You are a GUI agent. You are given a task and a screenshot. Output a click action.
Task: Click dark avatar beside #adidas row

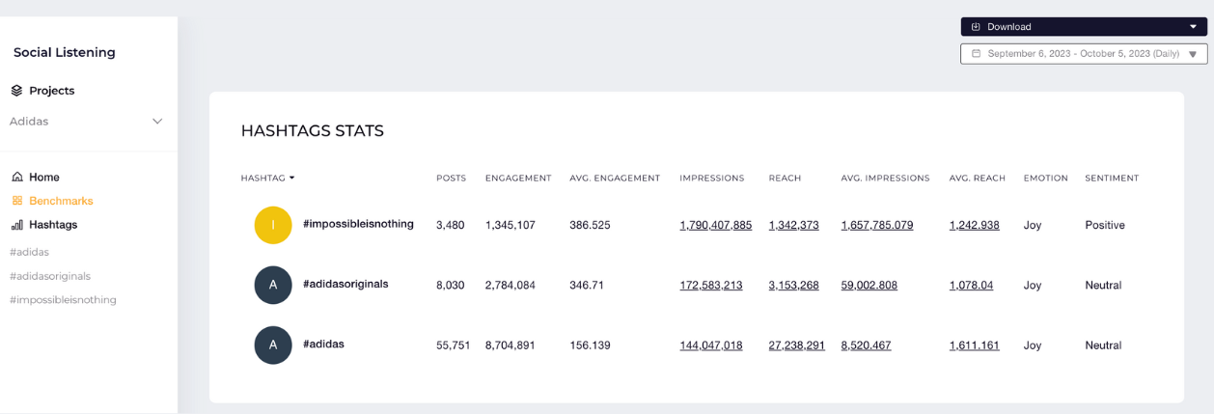click(x=273, y=345)
